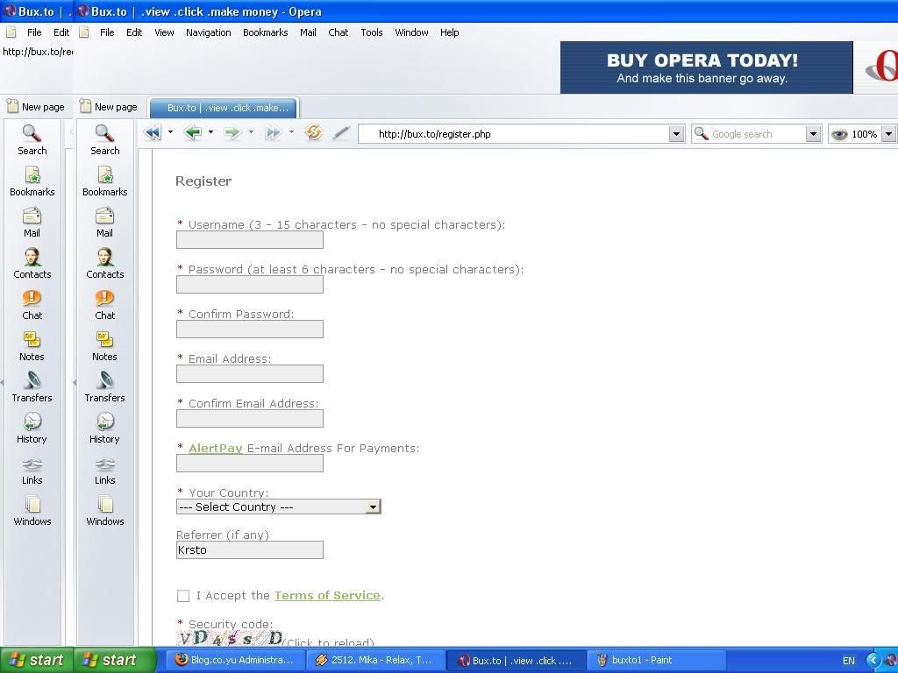Open the Select Country dropdown
This screenshot has height=673, width=898.
pyautogui.click(x=278, y=507)
